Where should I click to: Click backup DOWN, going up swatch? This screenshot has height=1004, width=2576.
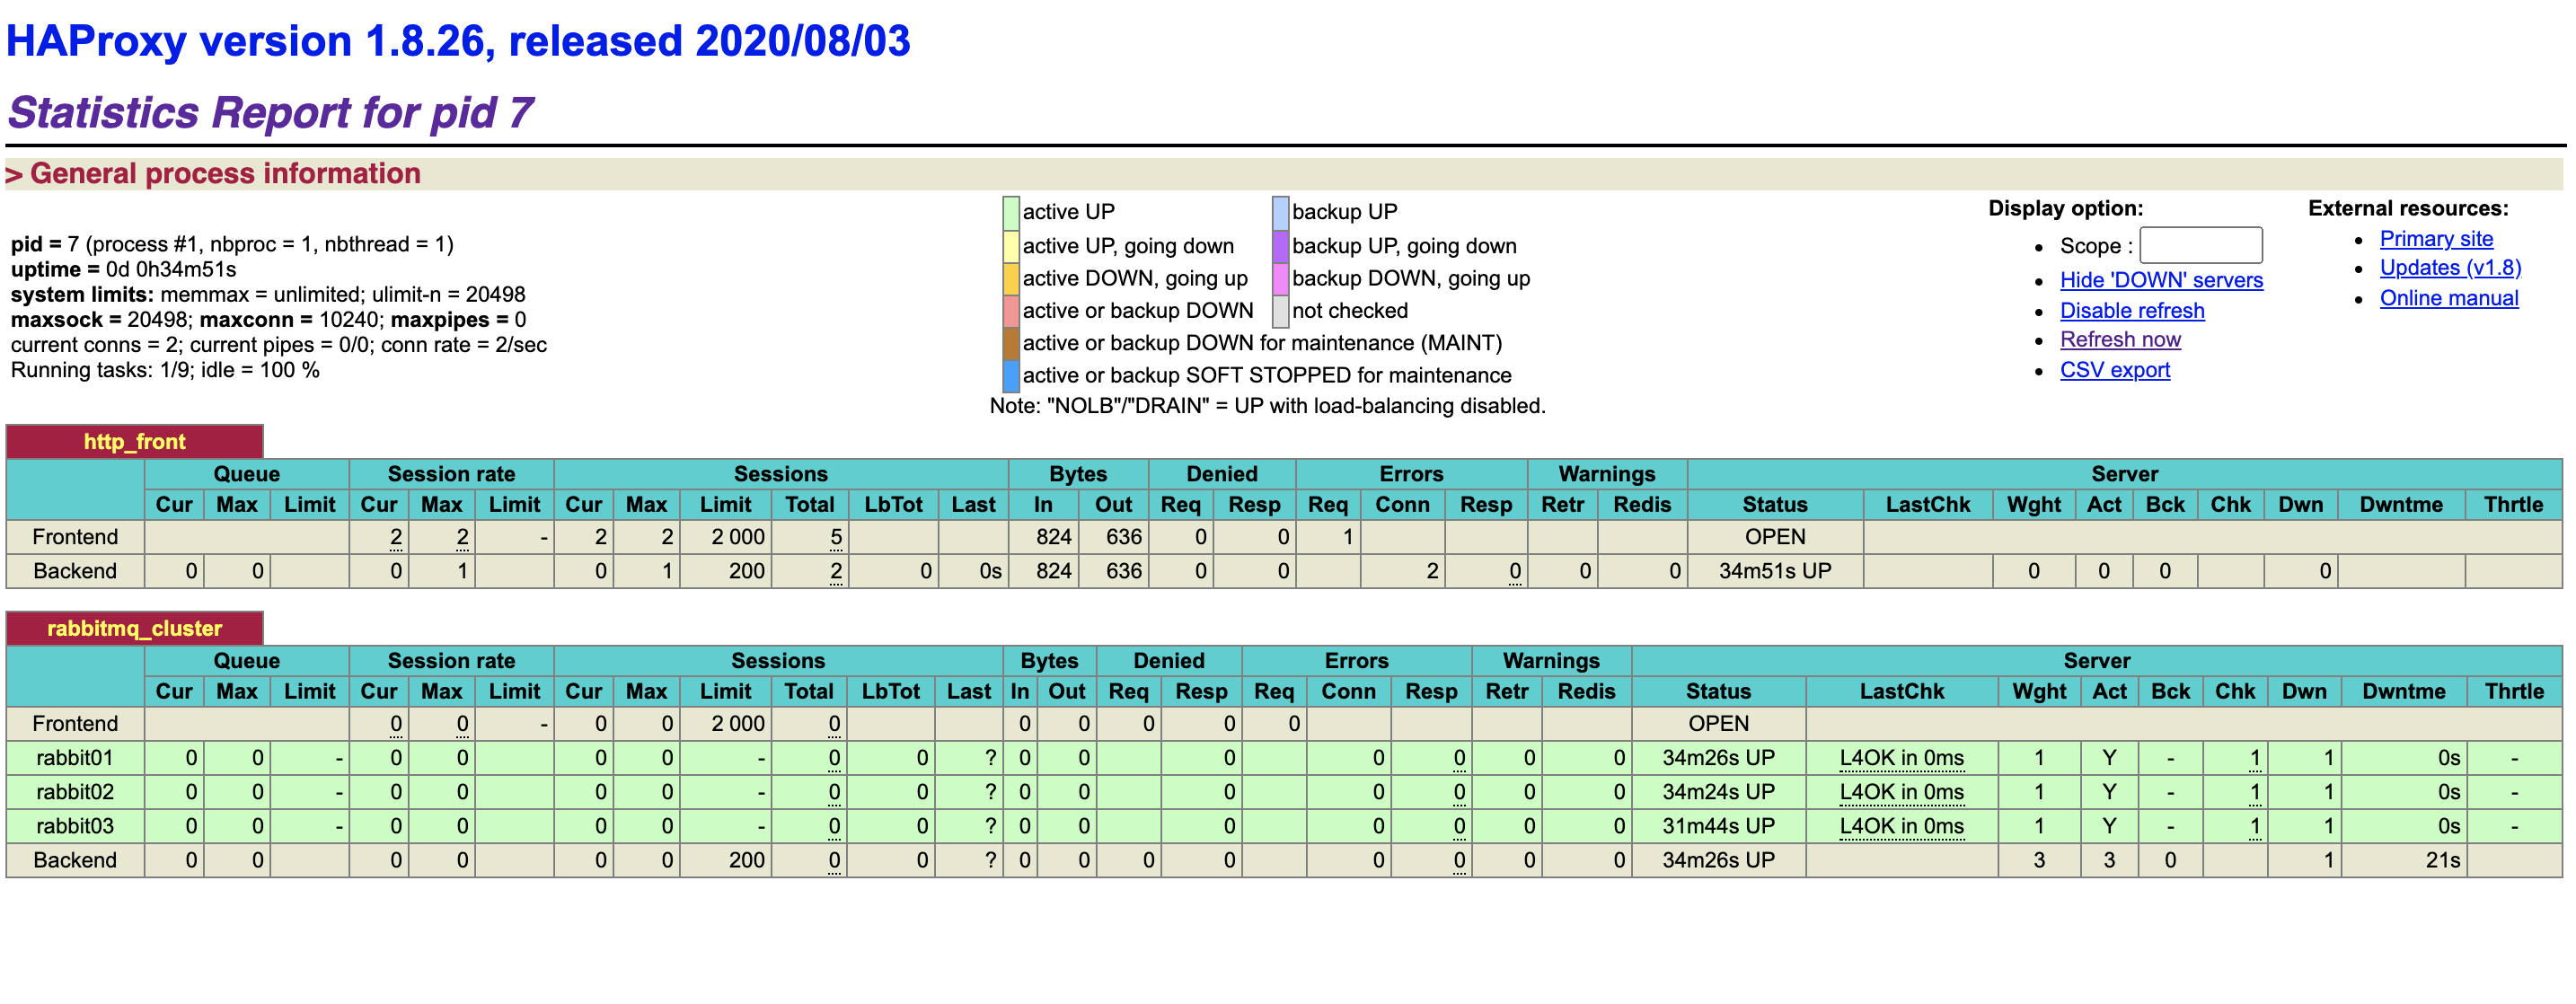1280,278
